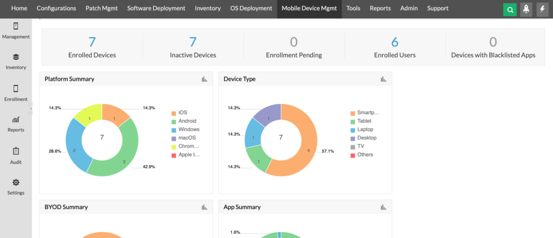
Task: Click the green search icon
Action: 510,9
